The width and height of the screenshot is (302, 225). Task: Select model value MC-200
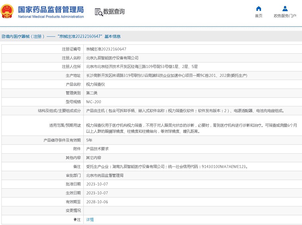coord(93,102)
